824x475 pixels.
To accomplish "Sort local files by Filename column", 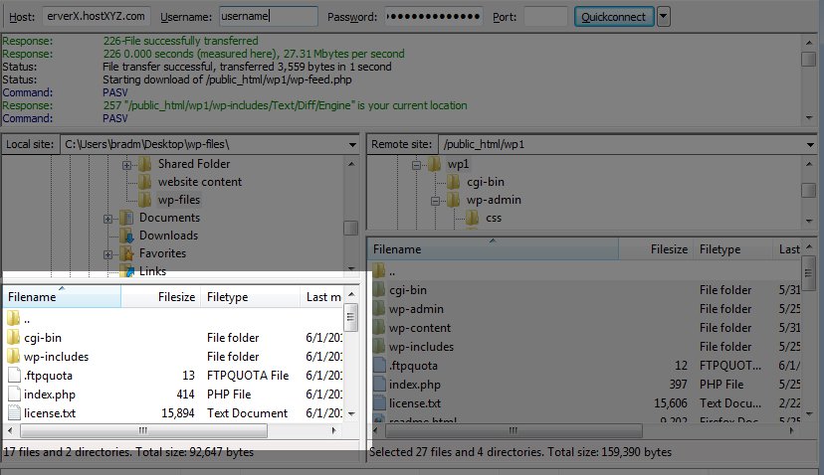I will coord(62,296).
